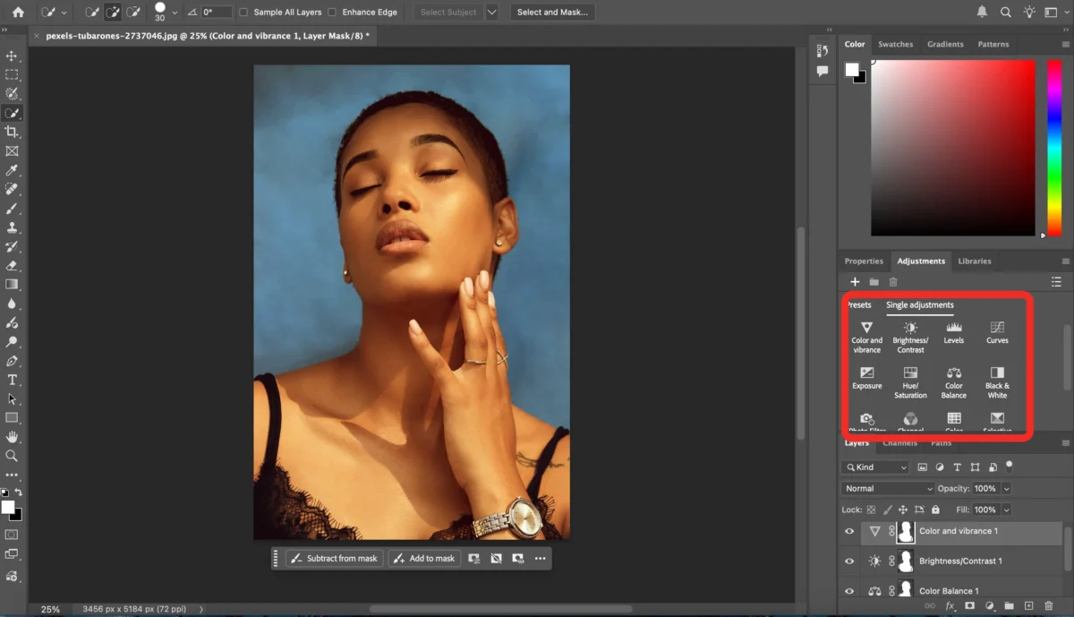The height and width of the screenshot is (617, 1074).
Task: Switch to the Libraries tab
Action: click(x=974, y=261)
